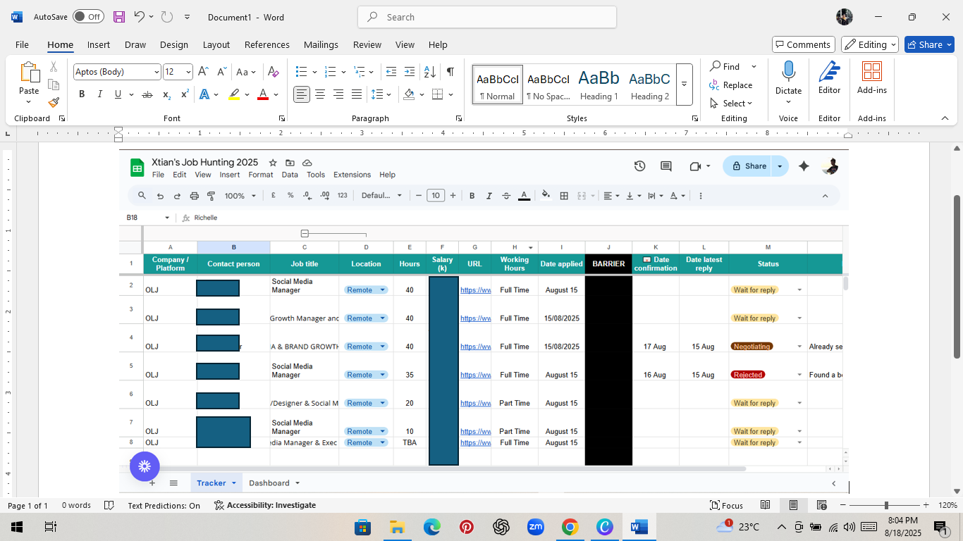Expand the Styles gallery more arrow
Screen dimensions: 963x541
(684, 84)
